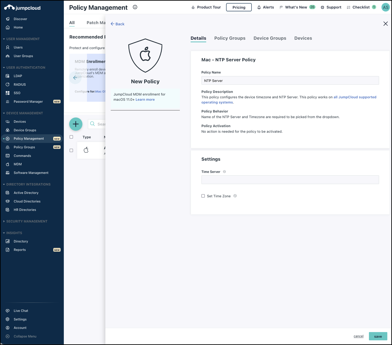Open the Policy Groups tab in the panel
The image size is (392, 345).
click(230, 38)
